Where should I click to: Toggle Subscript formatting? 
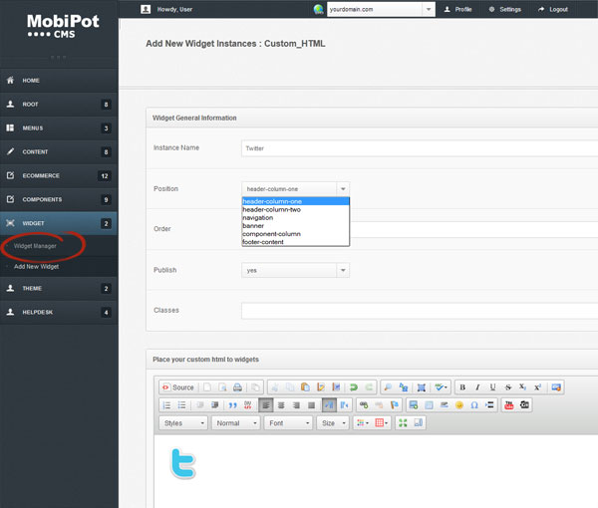(522, 387)
